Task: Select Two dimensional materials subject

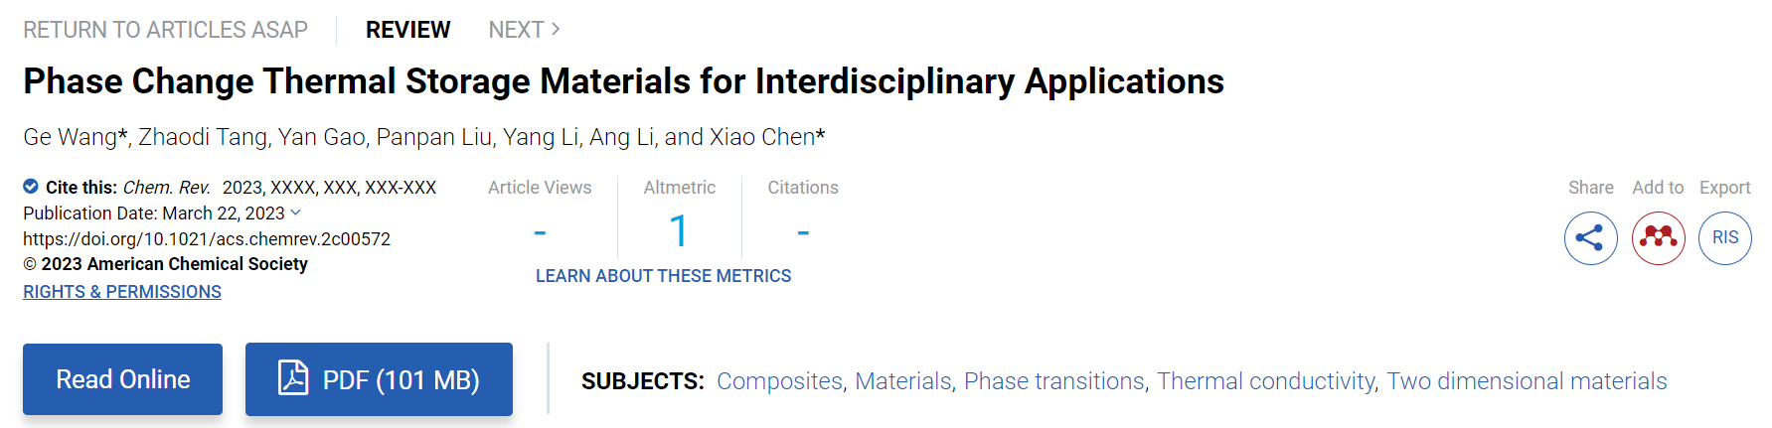Action: (x=1527, y=381)
